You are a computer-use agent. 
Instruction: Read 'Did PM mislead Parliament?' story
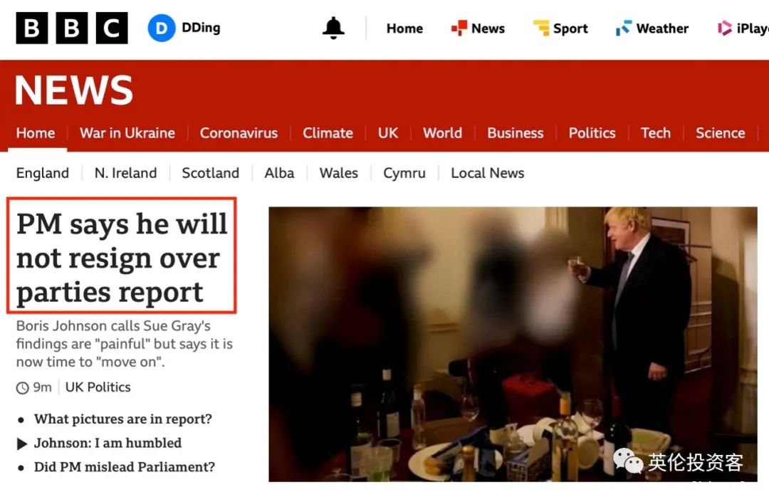tap(124, 466)
